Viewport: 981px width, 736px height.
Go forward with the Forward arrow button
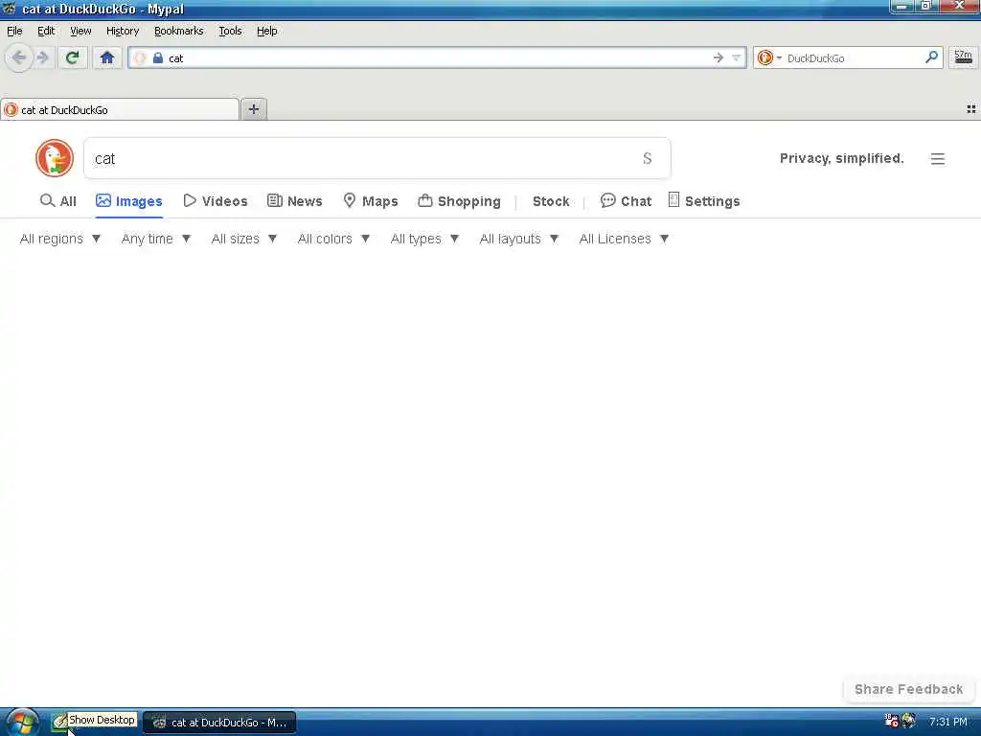pos(43,58)
